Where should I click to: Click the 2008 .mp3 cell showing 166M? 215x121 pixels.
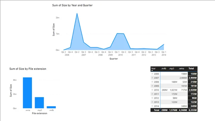click(174, 82)
